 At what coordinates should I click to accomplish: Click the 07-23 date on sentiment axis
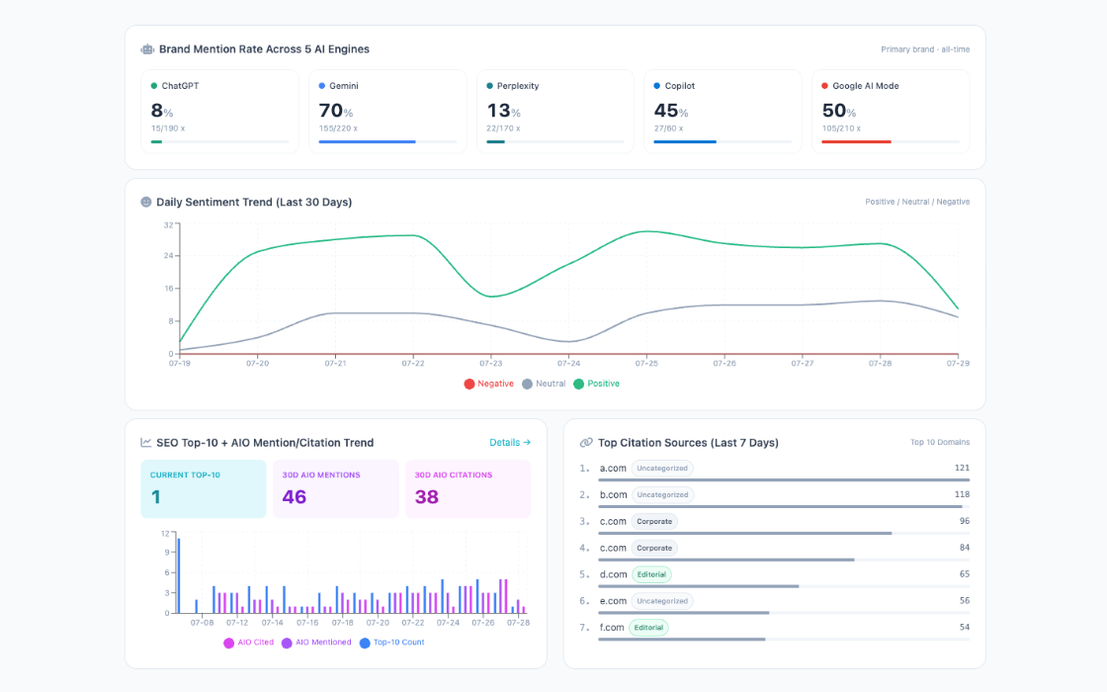point(490,364)
